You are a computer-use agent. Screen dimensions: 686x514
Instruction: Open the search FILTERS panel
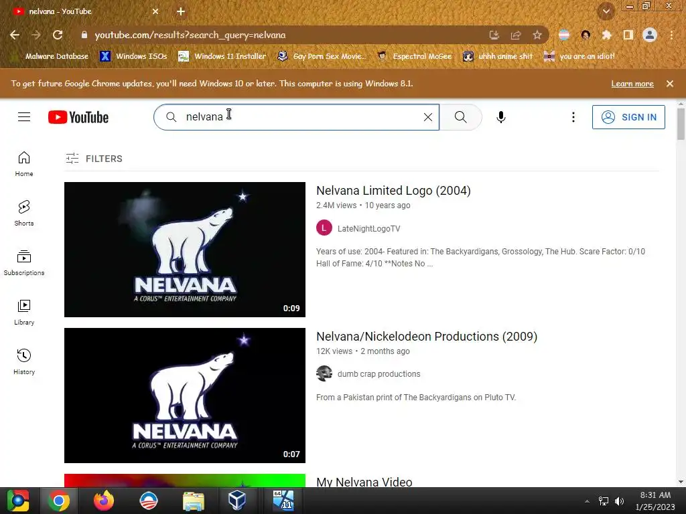tap(94, 159)
